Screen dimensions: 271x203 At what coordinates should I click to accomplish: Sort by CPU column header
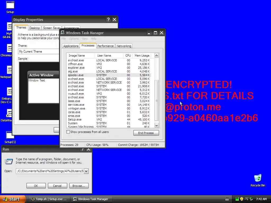128,56
